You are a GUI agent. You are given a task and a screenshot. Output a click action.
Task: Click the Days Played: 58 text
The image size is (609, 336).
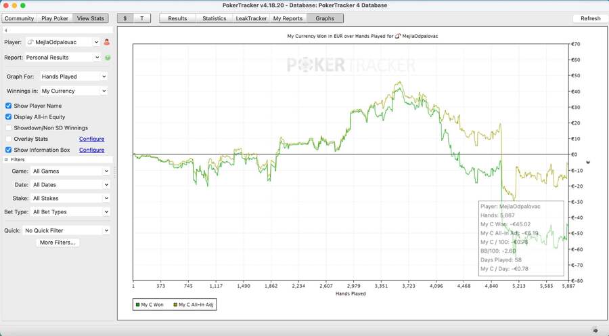(x=501, y=259)
